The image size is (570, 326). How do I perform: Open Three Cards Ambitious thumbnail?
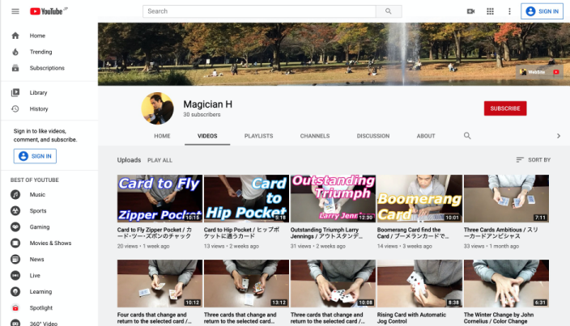506,198
